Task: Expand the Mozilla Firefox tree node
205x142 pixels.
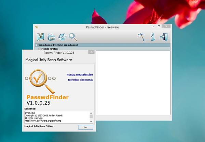Action: click(39, 49)
